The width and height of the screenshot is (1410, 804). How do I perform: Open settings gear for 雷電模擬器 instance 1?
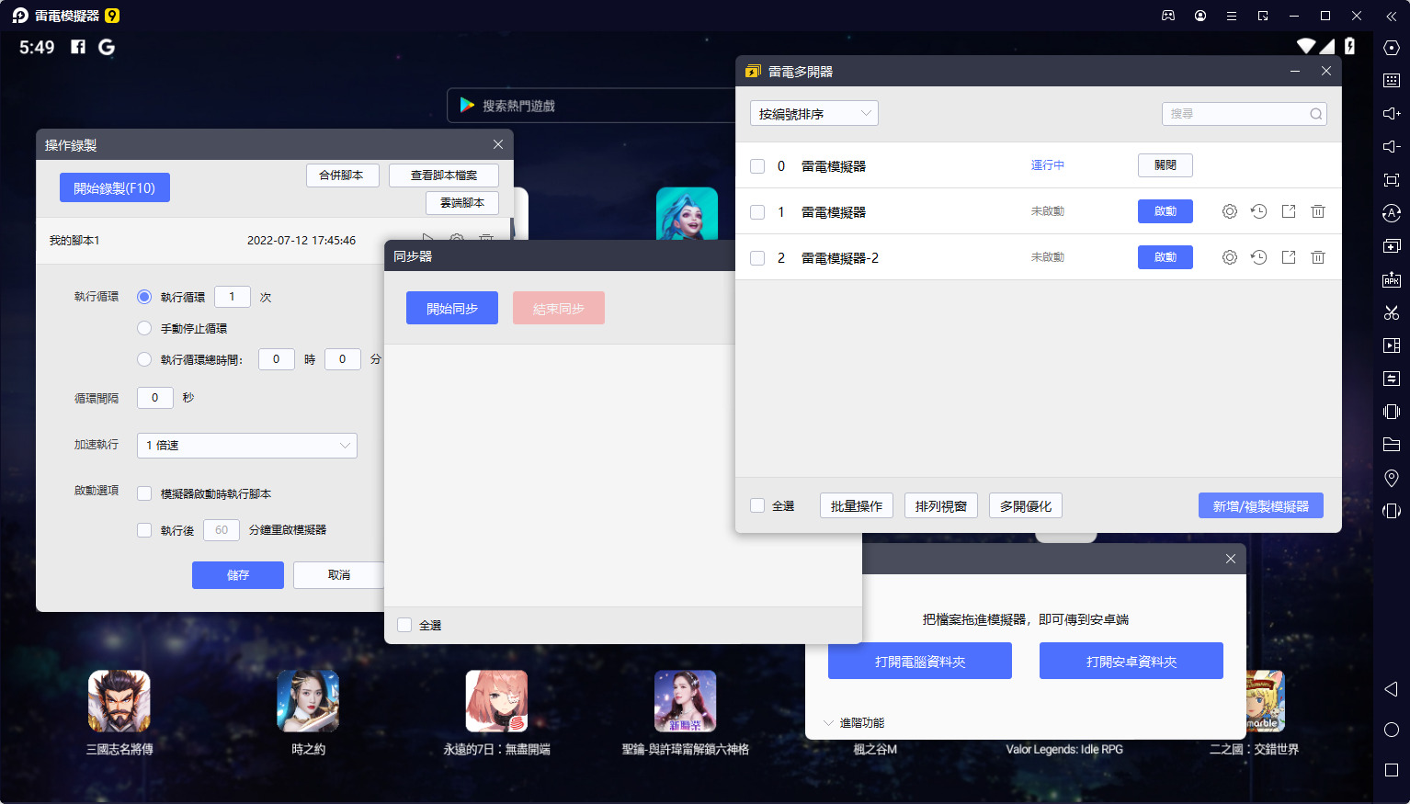tap(1230, 211)
